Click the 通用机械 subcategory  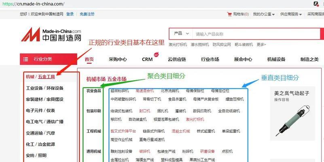[x=93, y=151]
